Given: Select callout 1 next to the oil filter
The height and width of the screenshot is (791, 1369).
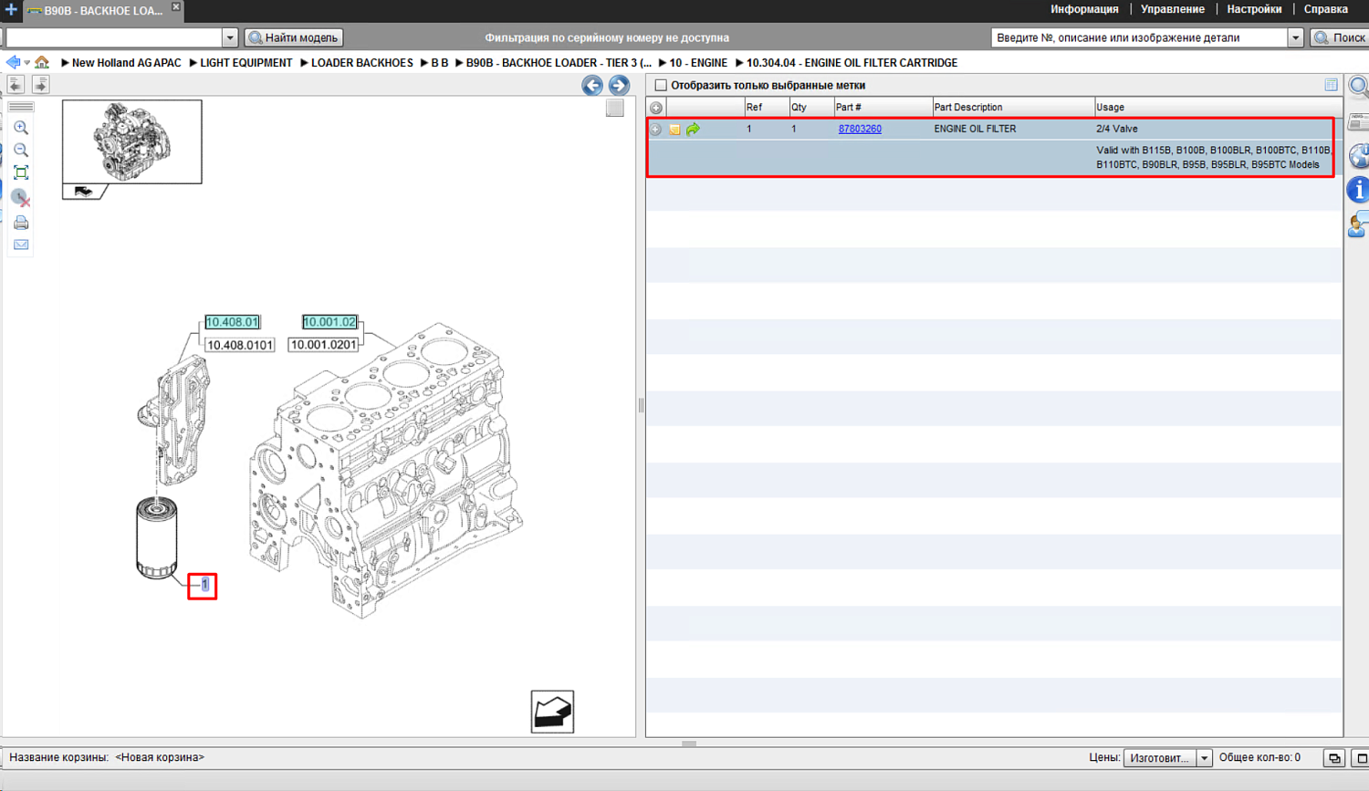Looking at the screenshot, I should pos(204,585).
